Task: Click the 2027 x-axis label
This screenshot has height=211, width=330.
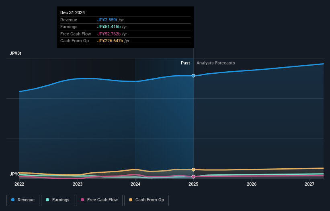Action: click(310, 184)
